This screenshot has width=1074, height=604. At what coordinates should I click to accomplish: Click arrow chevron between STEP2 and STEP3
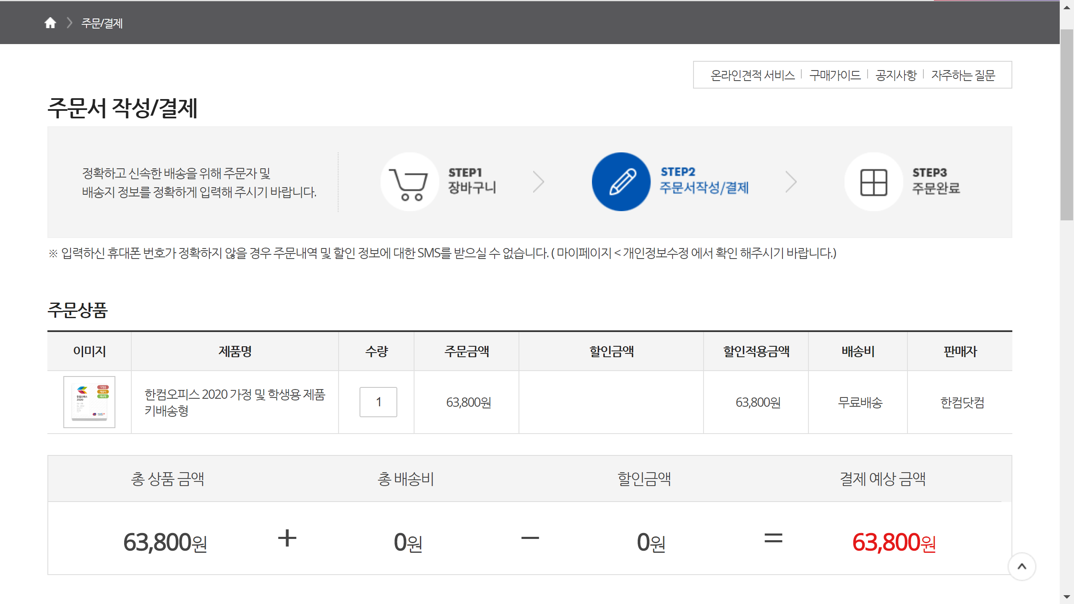(791, 182)
